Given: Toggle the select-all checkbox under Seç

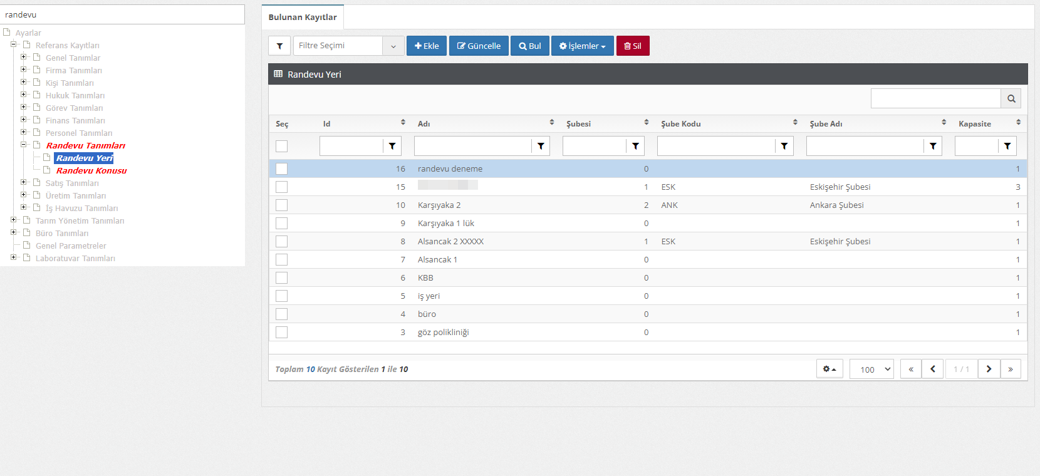Looking at the screenshot, I should (x=282, y=146).
